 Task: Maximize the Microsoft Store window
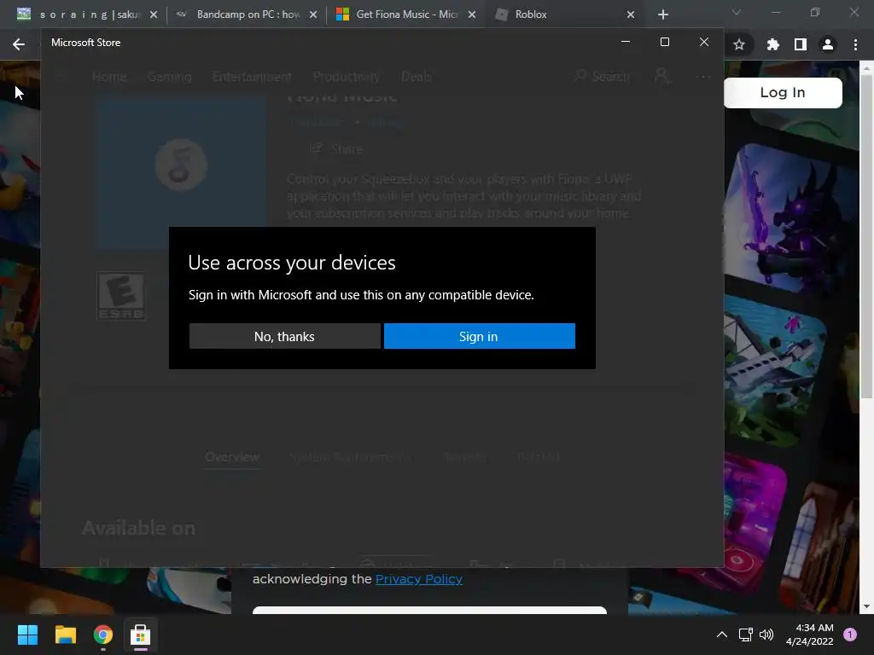pyautogui.click(x=664, y=42)
